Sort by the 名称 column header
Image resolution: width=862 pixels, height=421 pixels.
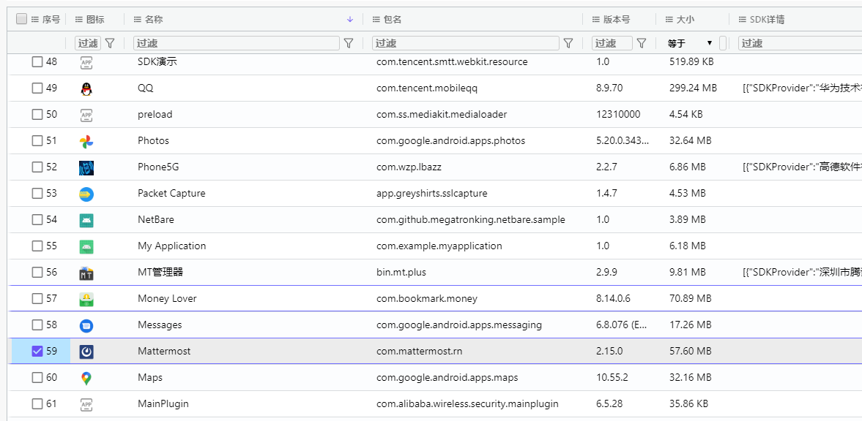tap(154, 20)
